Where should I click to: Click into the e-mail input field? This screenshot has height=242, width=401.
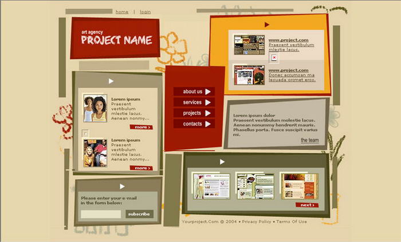pos(101,214)
